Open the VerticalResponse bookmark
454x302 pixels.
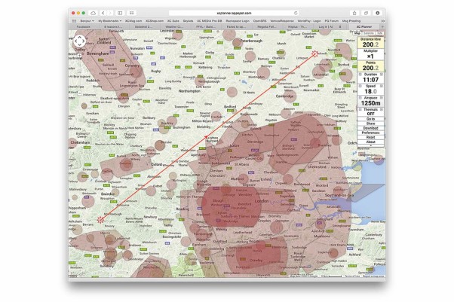coord(282,21)
